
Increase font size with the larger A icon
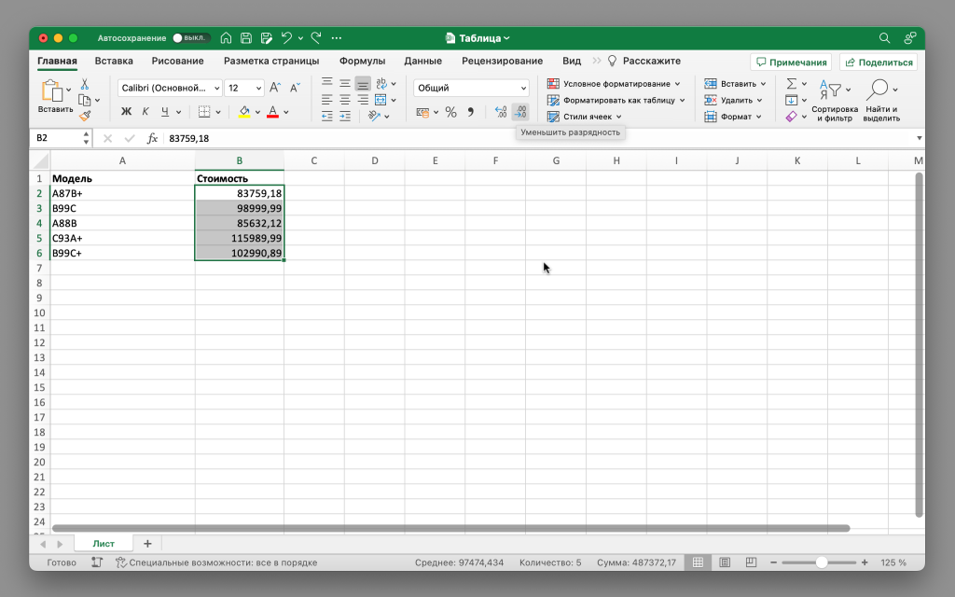275,88
